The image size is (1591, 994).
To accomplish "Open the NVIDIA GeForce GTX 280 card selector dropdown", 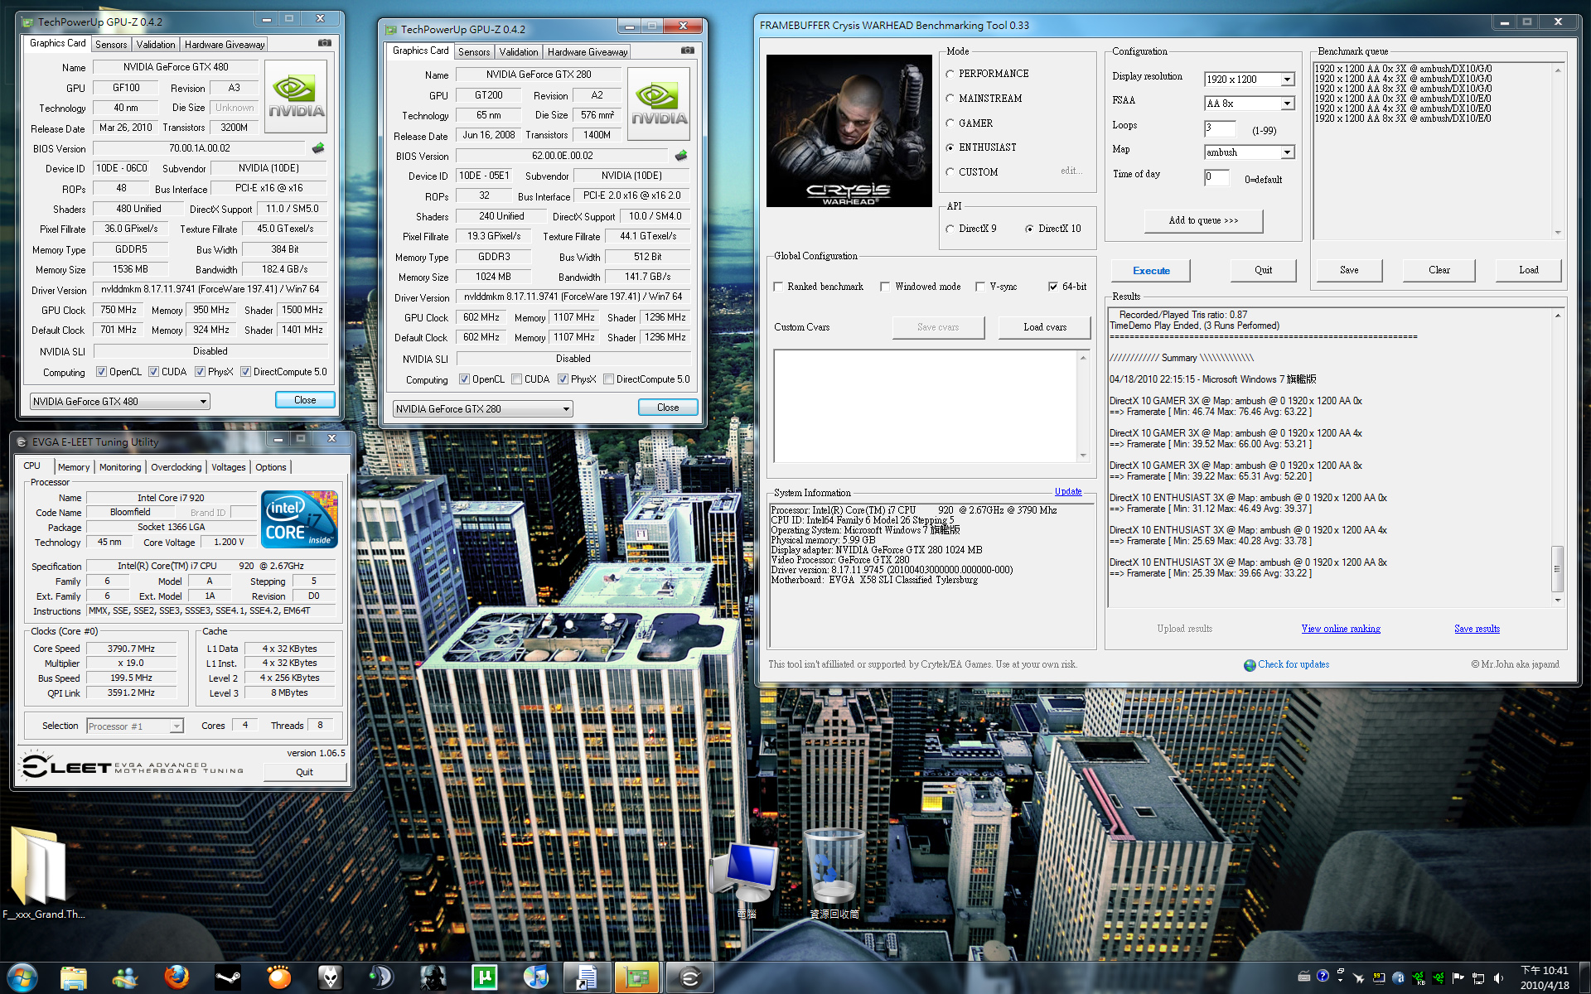I will point(482,409).
